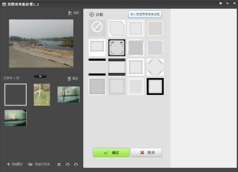The image size is (238, 172).
Task: Select the leaf-shaped rounded corner border
Action: pos(117,29)
